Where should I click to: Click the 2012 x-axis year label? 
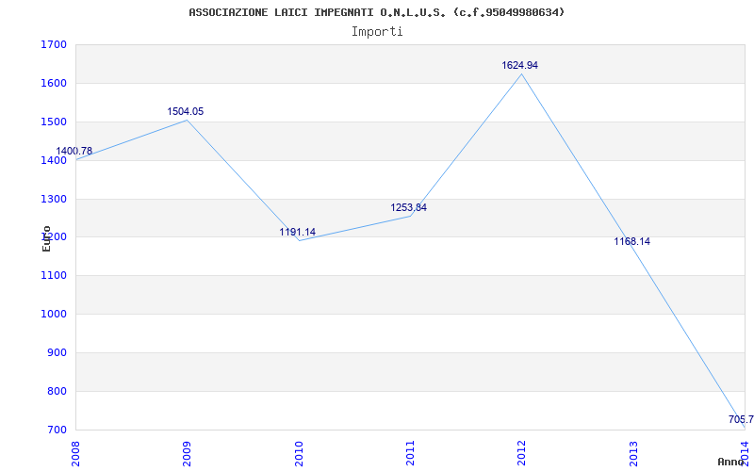tap(522, 454)
